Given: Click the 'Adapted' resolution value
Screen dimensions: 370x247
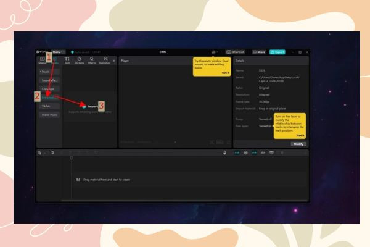Looking at the screenshot, I should click(264, 94).
